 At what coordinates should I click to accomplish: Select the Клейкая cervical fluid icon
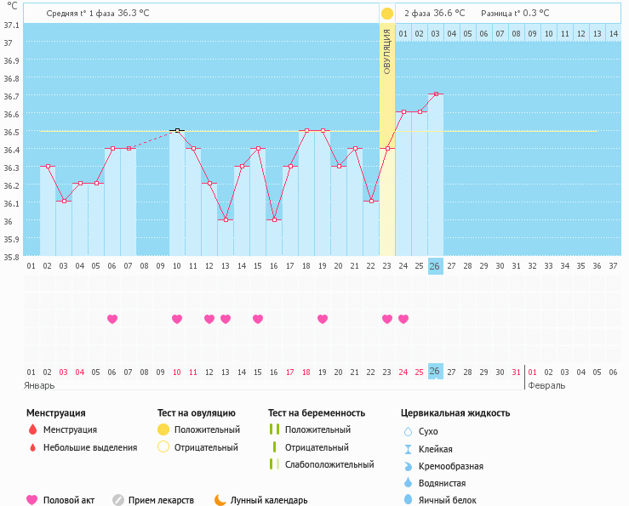pos(408,449)
